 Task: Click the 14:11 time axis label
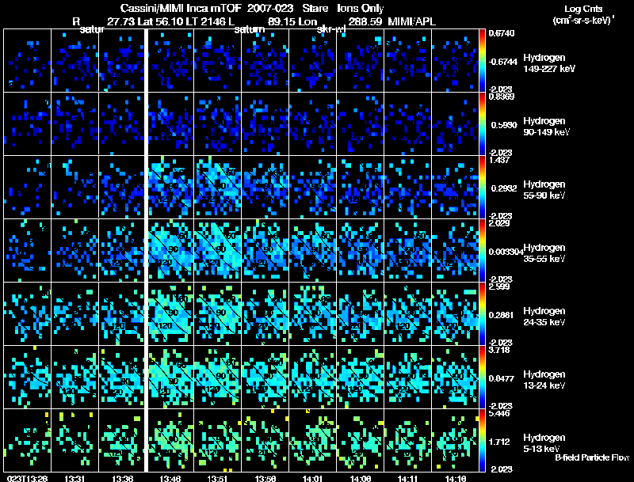407,478
